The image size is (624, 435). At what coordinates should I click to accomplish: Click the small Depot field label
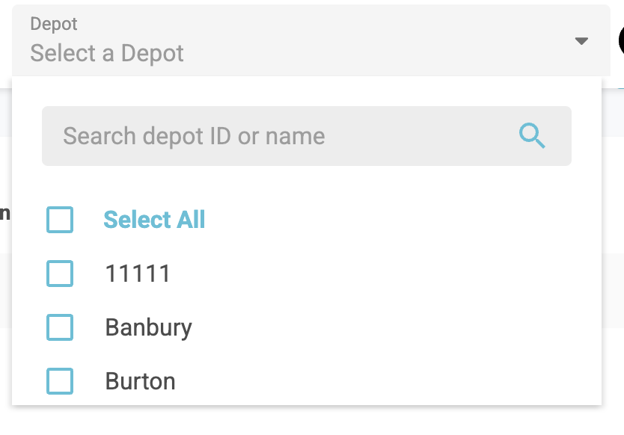(54, 24)
